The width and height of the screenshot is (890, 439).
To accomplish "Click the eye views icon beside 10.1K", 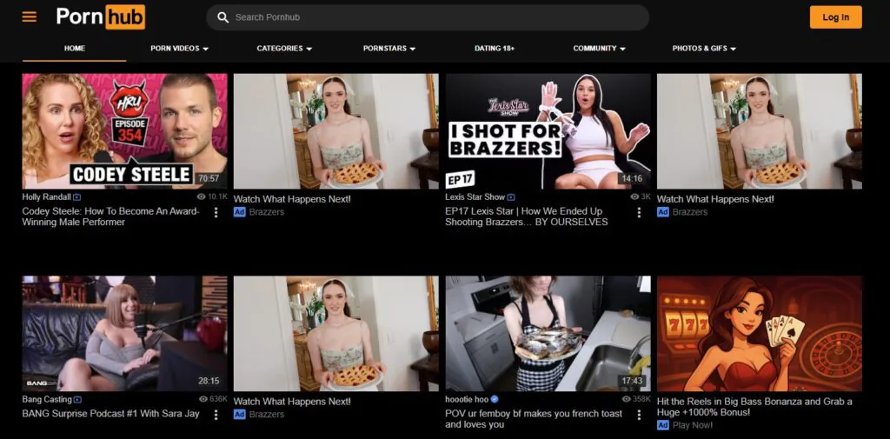I will [x=201, y=196].
